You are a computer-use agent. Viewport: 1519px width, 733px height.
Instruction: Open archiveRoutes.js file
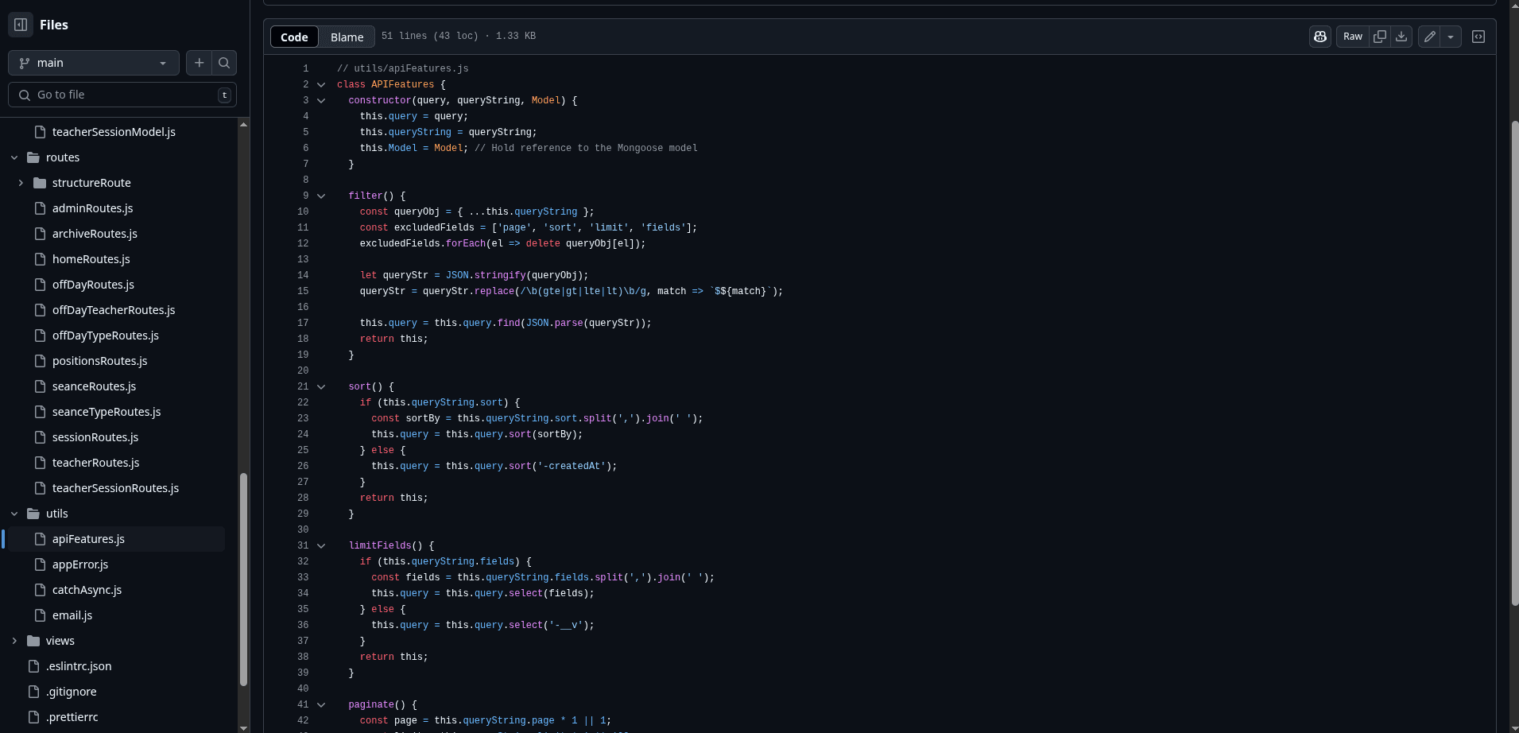coord(95,234)
